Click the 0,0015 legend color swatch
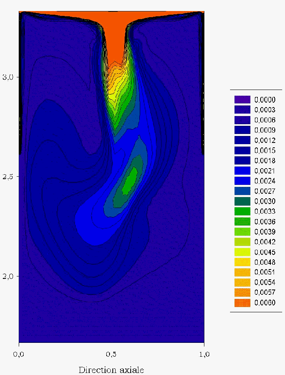285x375 pixels. [242, 150]
